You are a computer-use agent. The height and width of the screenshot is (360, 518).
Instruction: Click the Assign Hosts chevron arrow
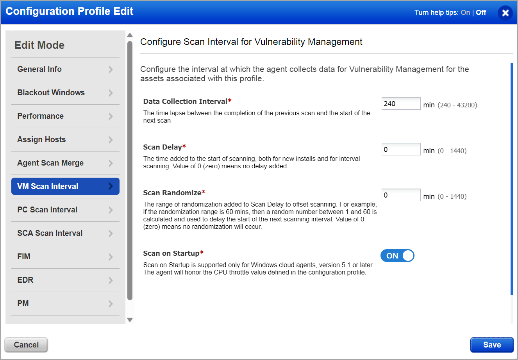(111, 140)
